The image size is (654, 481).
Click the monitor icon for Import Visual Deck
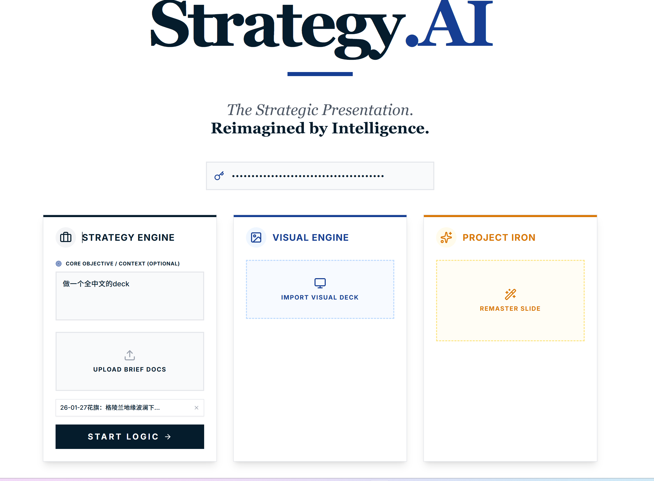tap(320, 283)
